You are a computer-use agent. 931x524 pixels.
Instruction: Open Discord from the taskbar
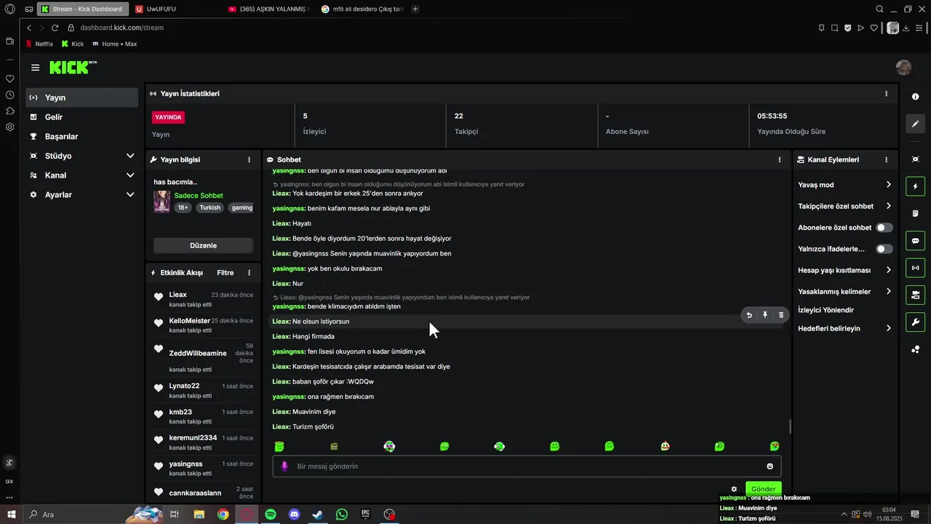295,515
